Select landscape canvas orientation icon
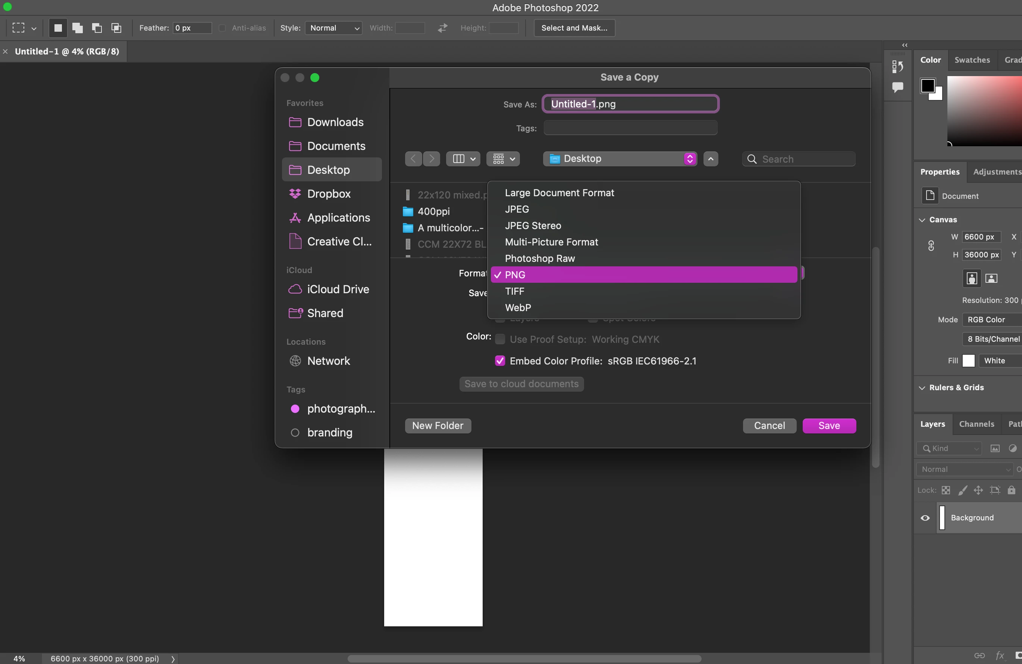The height and width of the screenshot is (664, 1022). pos(991,278)
